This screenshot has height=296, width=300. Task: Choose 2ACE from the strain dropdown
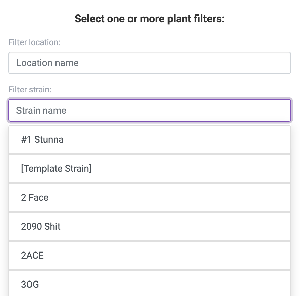[149, 256]
